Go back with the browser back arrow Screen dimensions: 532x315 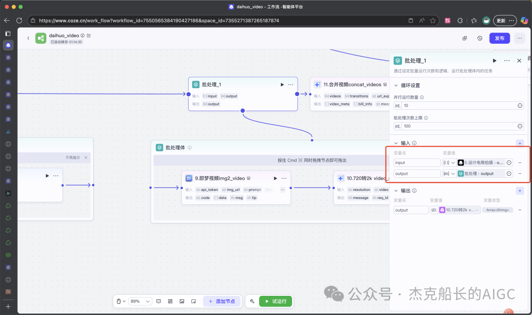click(x=7, y=20)
